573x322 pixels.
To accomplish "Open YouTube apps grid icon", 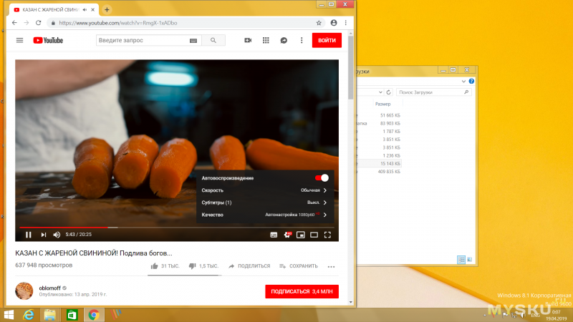I will pyautogui.click(x=266, y=40).
